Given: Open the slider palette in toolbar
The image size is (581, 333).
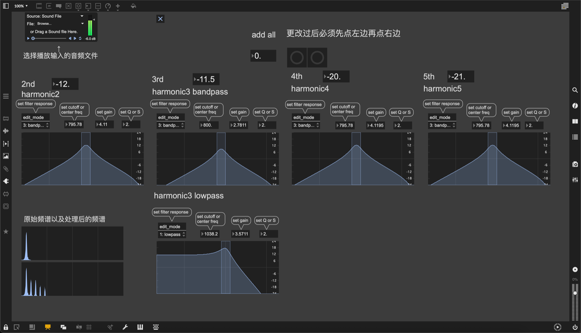Looking at the screenshot, I should pos(98,6).
